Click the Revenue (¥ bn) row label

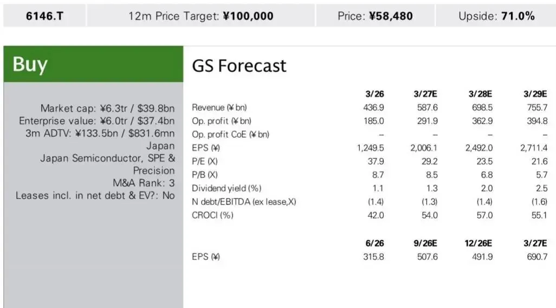tap(219, 107)
